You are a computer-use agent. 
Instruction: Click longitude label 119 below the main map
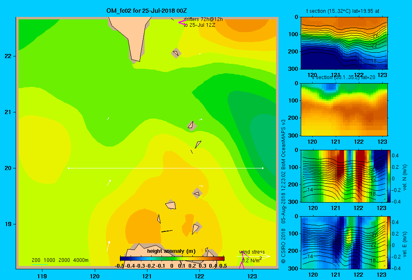pos(42,276)
